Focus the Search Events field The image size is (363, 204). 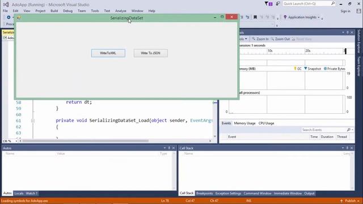click(324, 130)
